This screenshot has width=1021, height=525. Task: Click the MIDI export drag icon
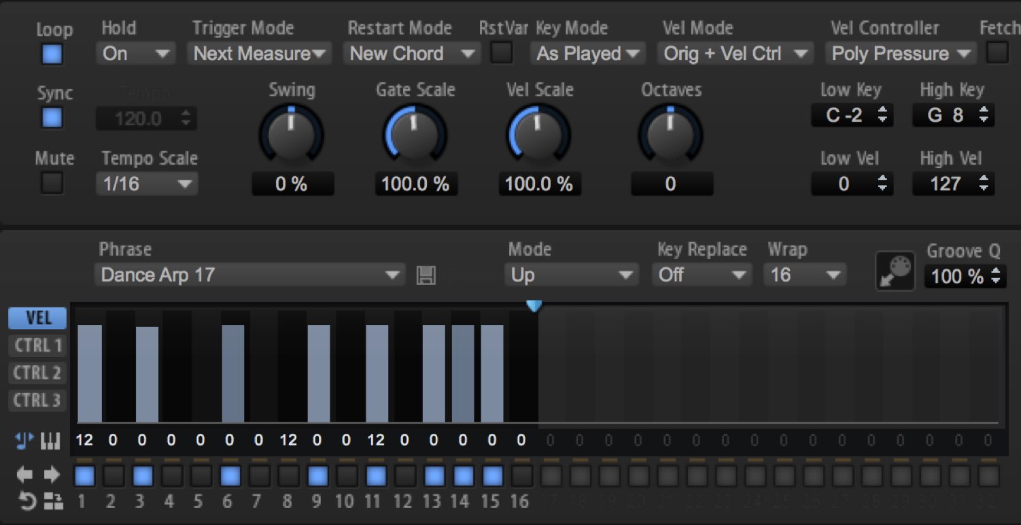coord(895,271)
